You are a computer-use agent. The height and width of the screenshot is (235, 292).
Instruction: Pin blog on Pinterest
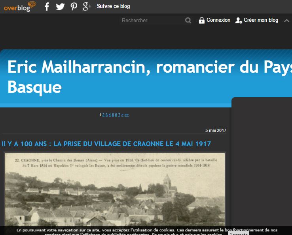[x=74, y=6]
